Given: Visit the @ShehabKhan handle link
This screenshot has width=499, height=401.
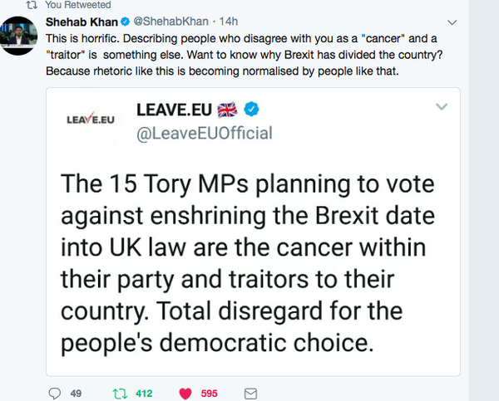Looking at the screenshot, I should click(x=167, y=22).
